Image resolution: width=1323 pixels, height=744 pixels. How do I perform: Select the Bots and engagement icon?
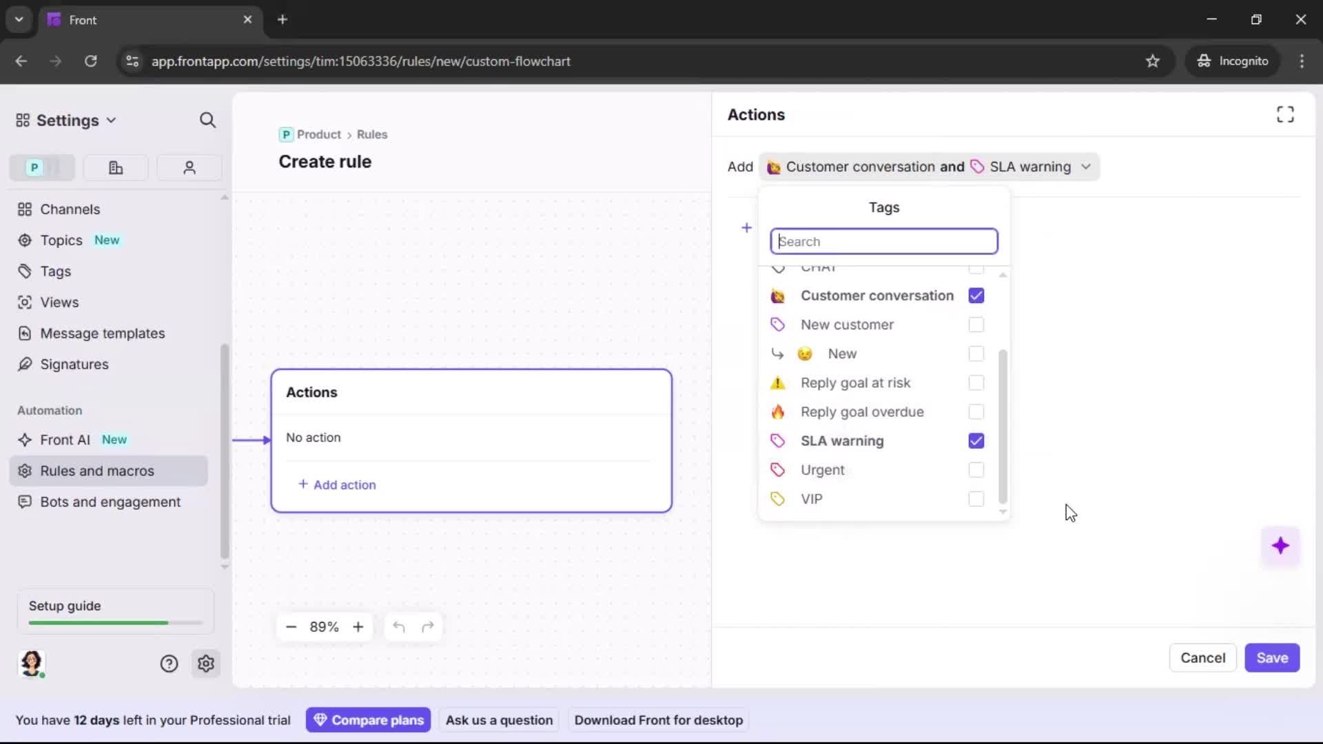click(x=25, y=502)
